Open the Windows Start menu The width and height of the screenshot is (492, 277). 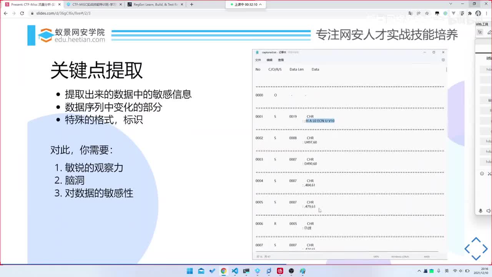189,271
